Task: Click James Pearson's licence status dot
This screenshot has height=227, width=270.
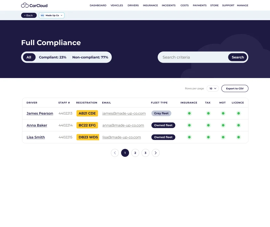Action: 238,113
